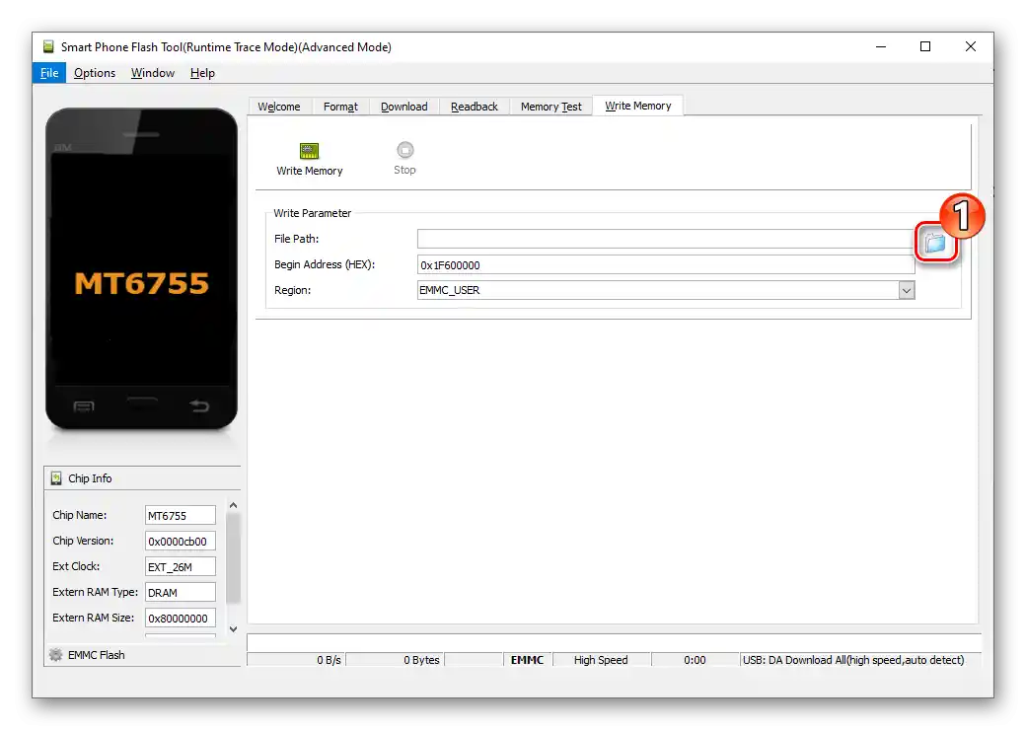Switch to the Download tab
Screen dimensions: 1026x730
point(403,106)
